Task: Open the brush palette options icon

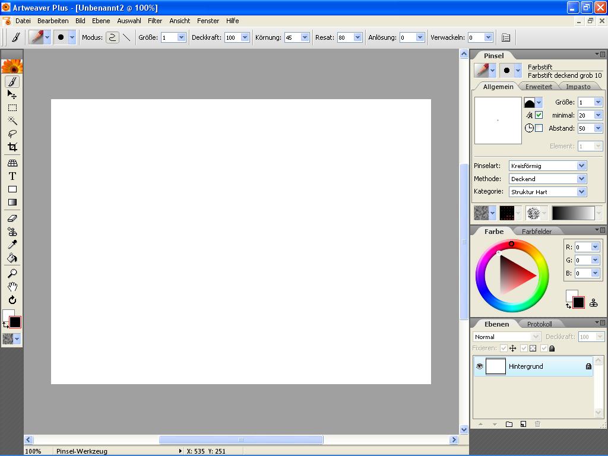Action: click(x=506, y=37)
